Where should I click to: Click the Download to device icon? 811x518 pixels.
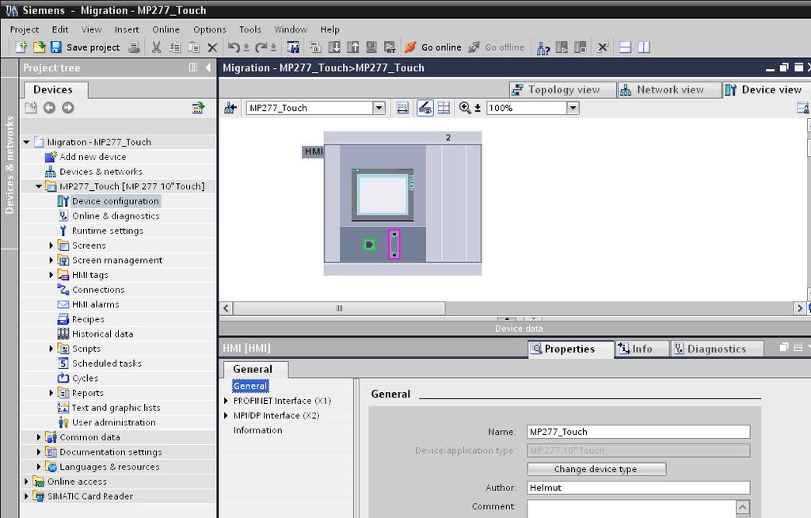tap(334, 47)
